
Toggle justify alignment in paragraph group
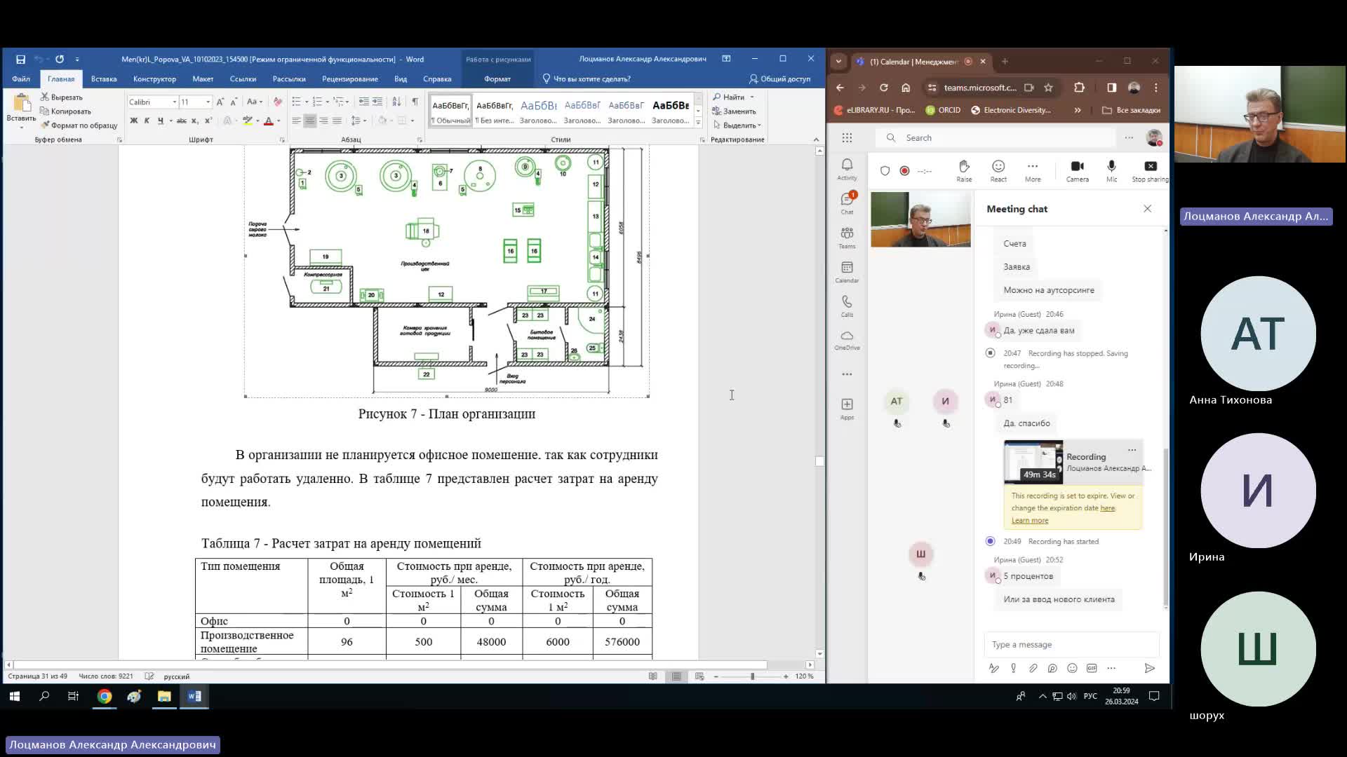[337, 121]
